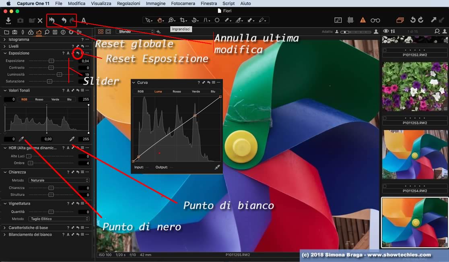The image size is (449, 262).
Task: Tick the checkbox above P1011252.RW2
Action: [385, 50]
